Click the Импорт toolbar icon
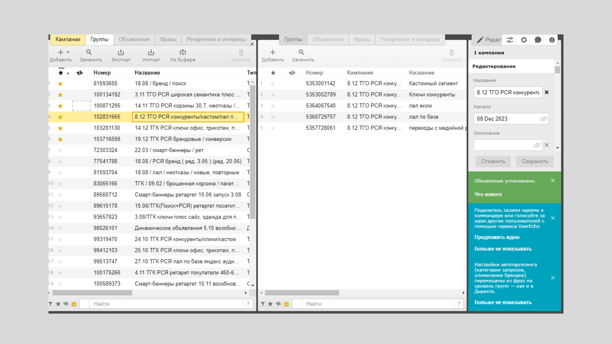Image resolution: width=612 pixels, height=344 pixels. [x=151, y=52]
